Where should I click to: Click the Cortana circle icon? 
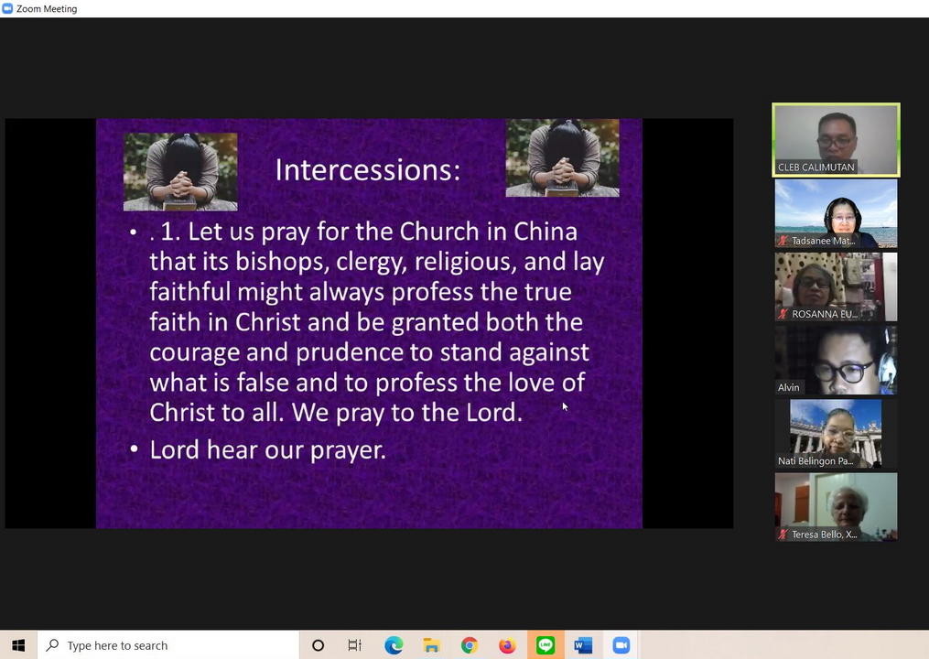tap(318, 645)
